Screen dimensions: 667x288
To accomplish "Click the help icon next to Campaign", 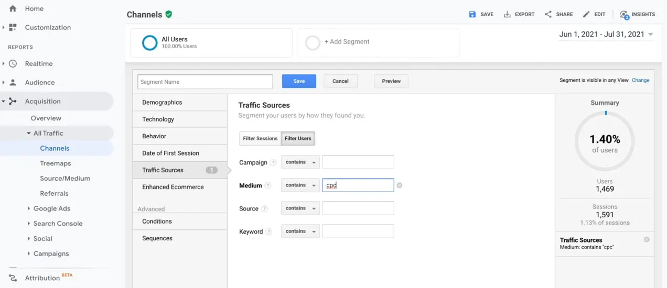I will [x=273, y=163].
